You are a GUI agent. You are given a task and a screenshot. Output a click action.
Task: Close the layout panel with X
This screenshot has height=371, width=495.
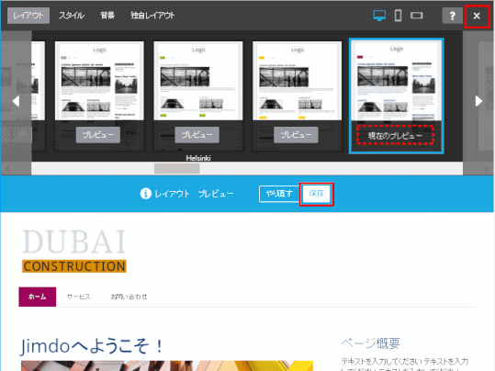click(477, 16)
